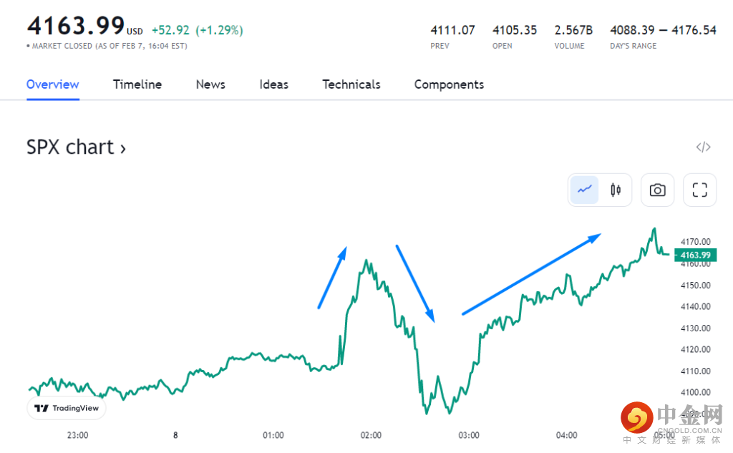The image size is (733, 453).
Task: Click the CNGOLD watermark logo
Action: pos(671,423)
